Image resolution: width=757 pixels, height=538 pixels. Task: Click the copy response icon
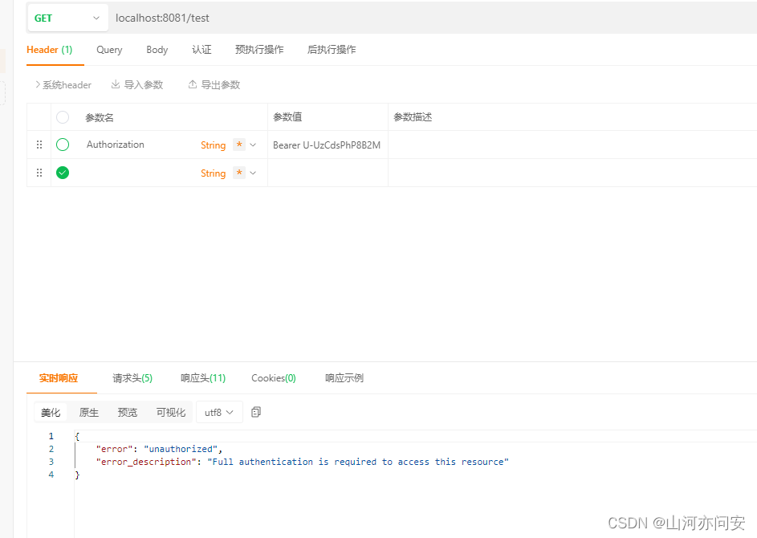tap(255, 411)
